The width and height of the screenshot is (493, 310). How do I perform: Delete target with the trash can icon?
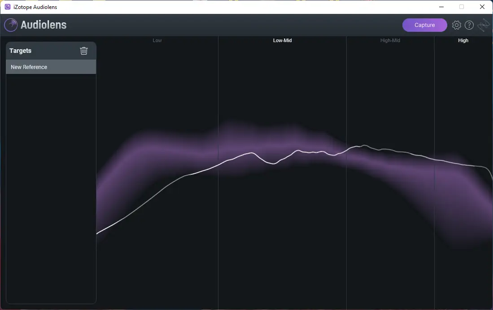(x=83, y=51)
